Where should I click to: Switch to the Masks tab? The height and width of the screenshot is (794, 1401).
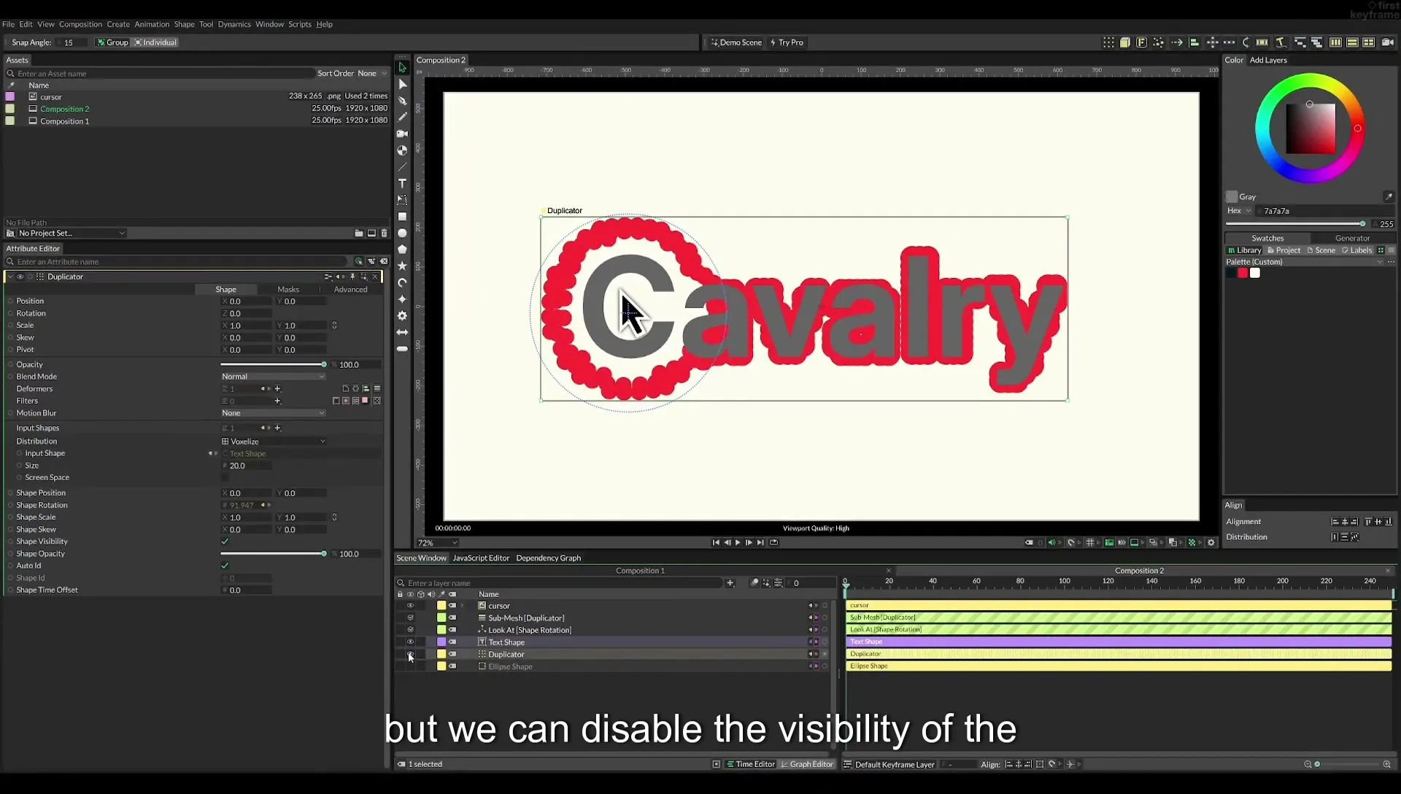[x=288, y=290]
